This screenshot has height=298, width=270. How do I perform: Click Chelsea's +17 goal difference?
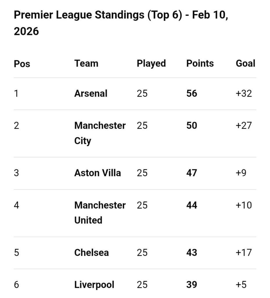point(244,252)
